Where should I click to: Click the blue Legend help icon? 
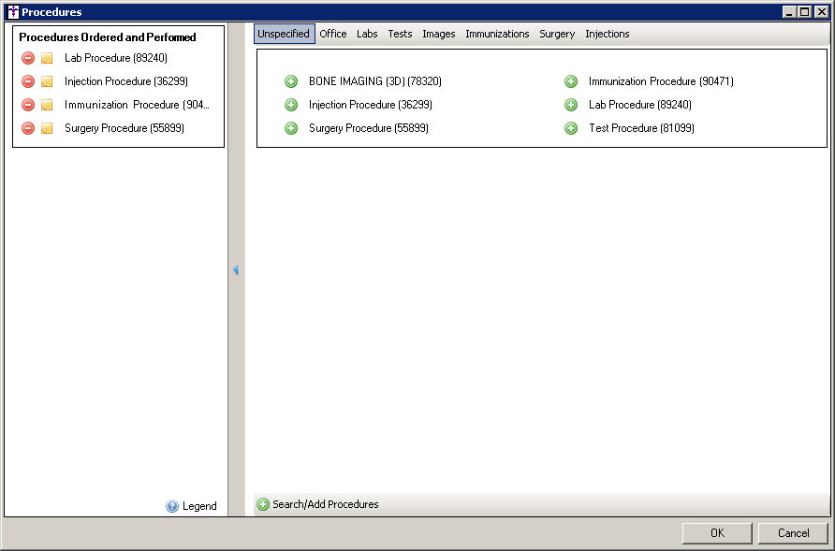(172, 506)
